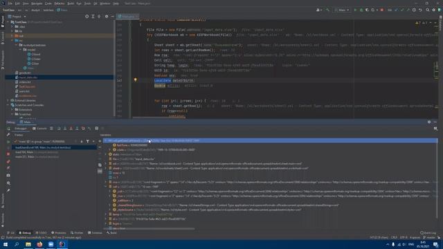443x249 pixels.
Task: Select the rows = 18 variable row
Action: (x=117, y=173)
